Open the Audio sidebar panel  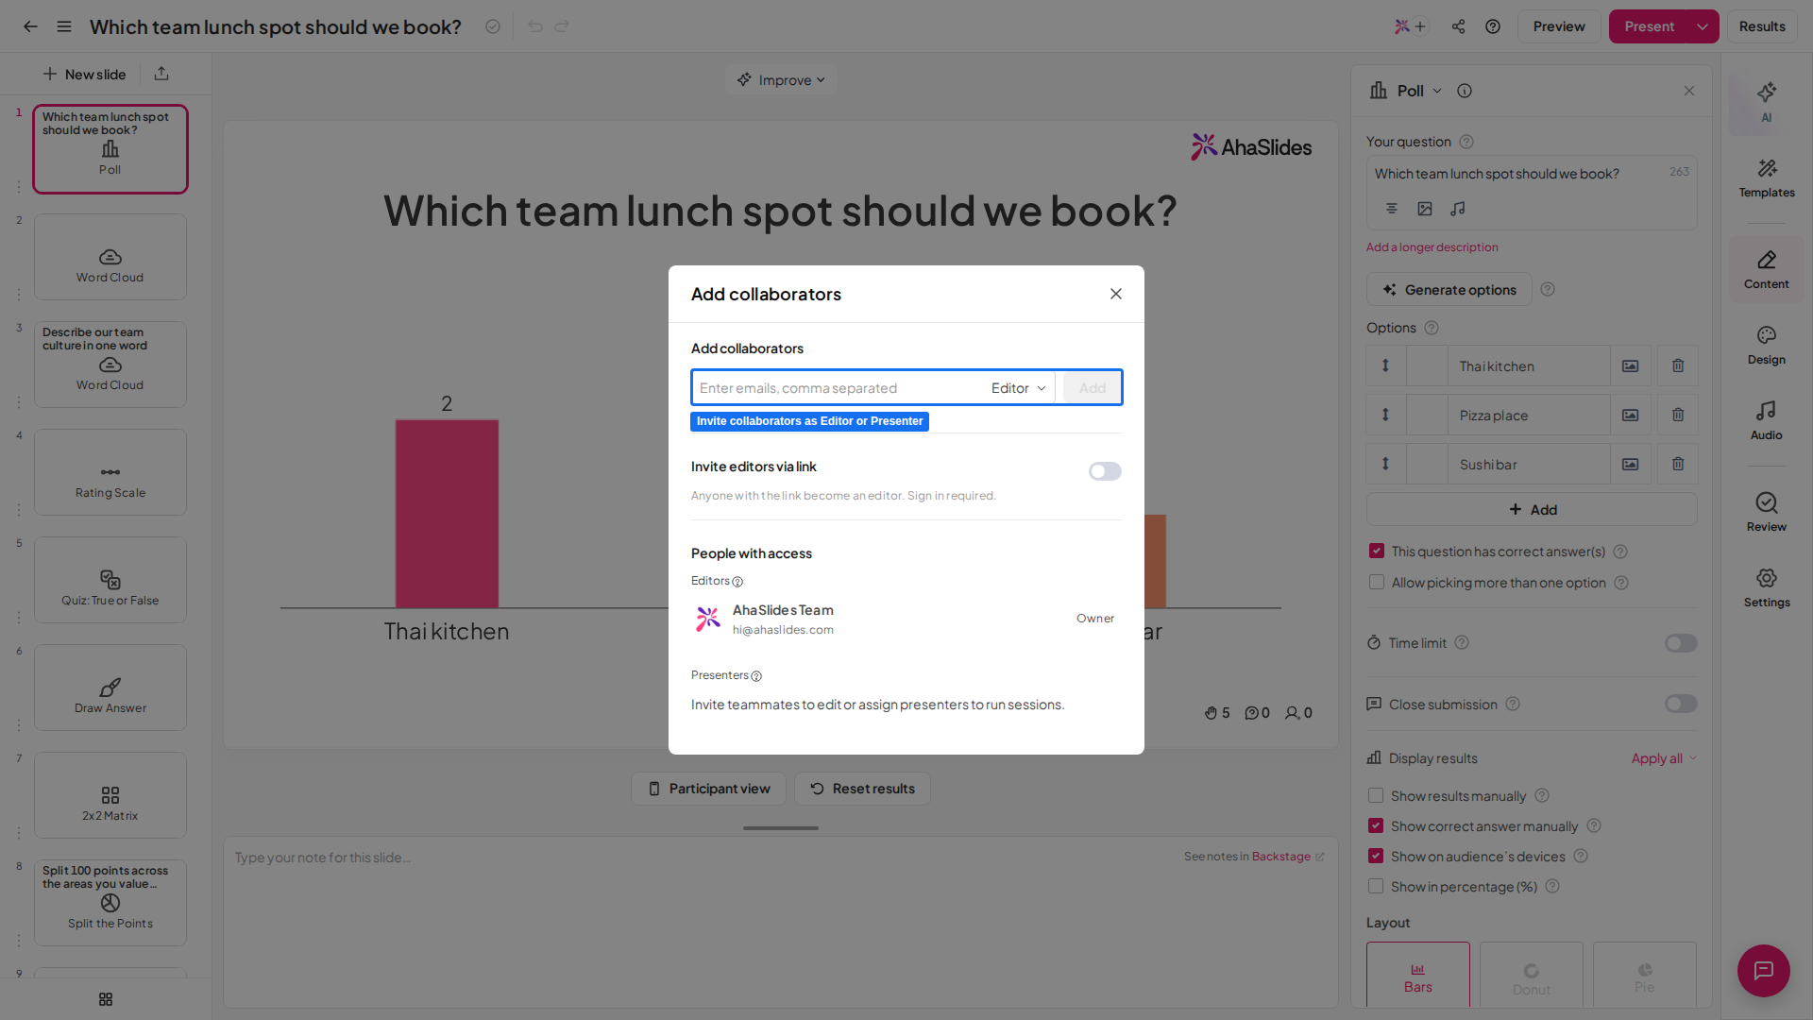(1766, 421)
